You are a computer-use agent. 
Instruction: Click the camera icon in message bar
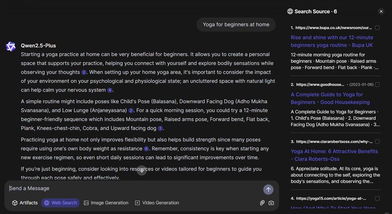(x=271, y=203)
